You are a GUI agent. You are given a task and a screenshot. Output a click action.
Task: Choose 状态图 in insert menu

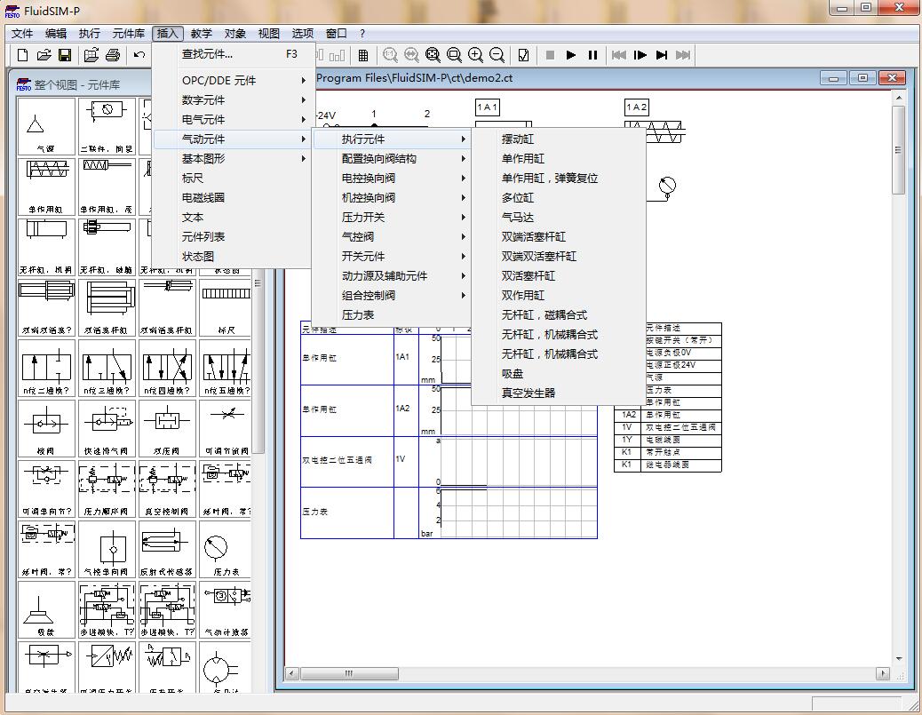pyautogui.click(x=232, y=257)
